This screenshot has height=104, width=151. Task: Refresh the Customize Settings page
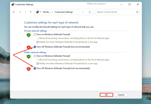point(90,12)
